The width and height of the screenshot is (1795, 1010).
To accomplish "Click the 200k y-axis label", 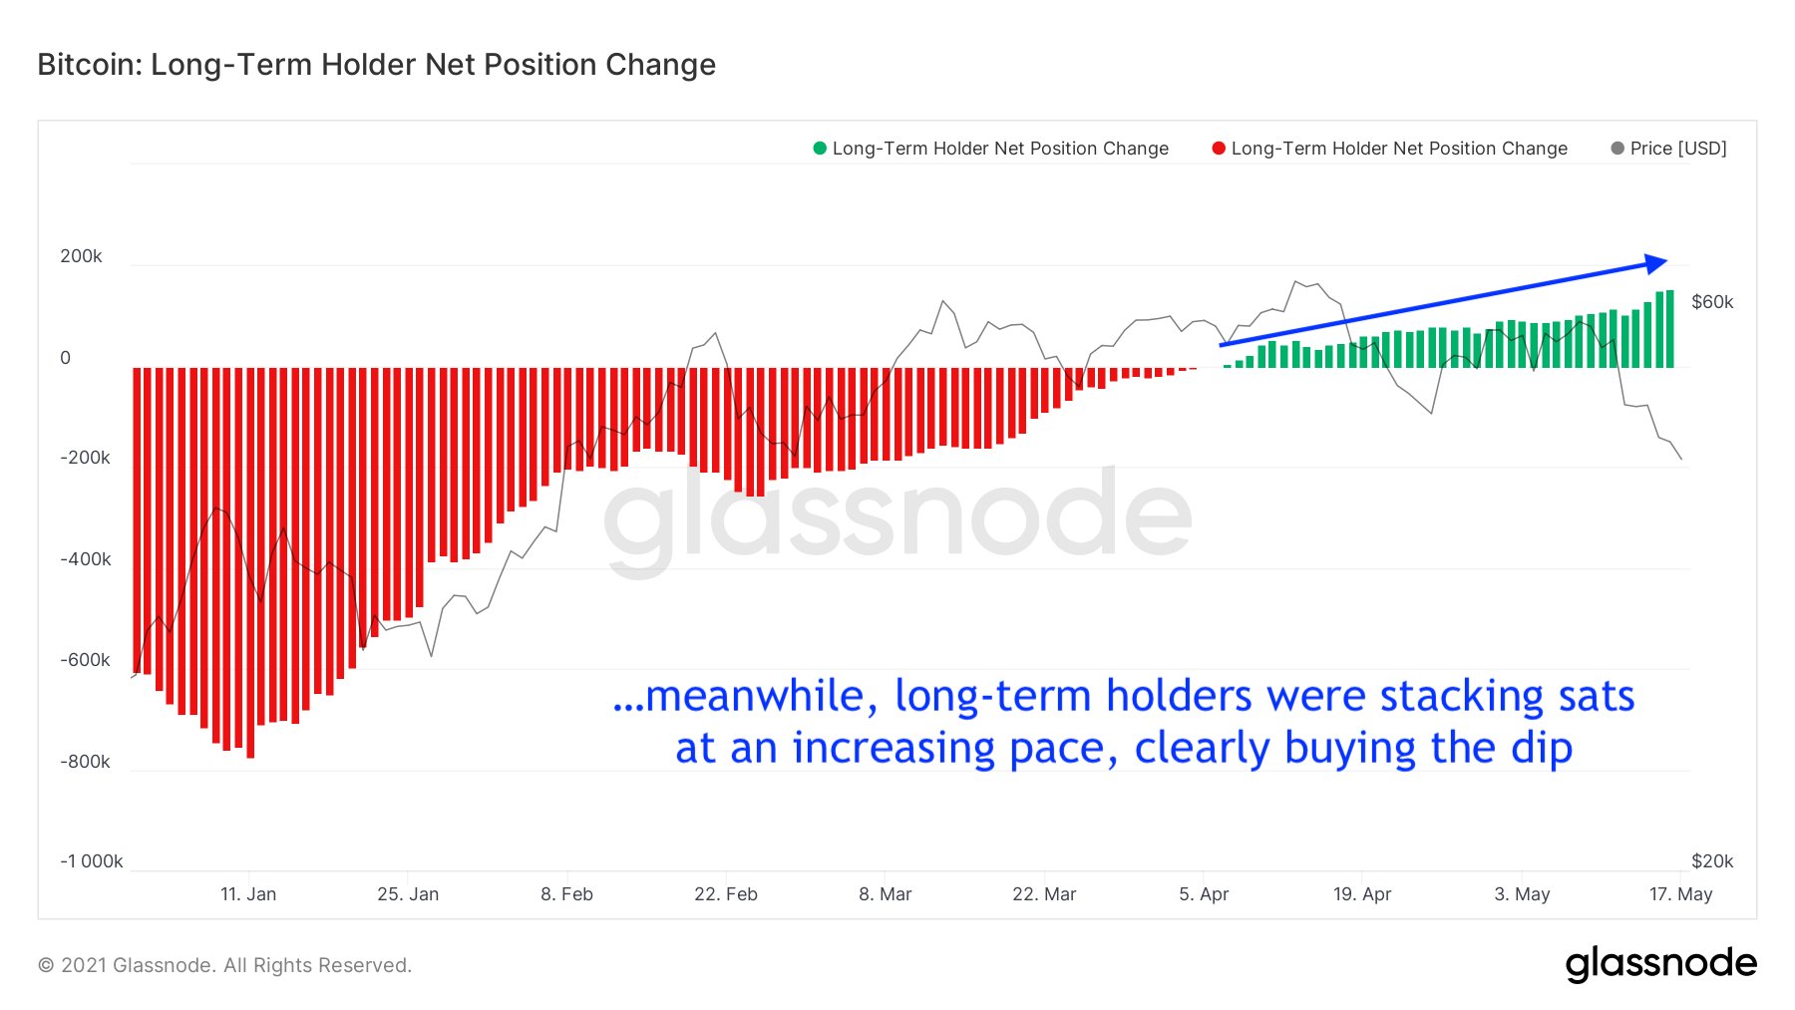I will [x=81, y=256].
